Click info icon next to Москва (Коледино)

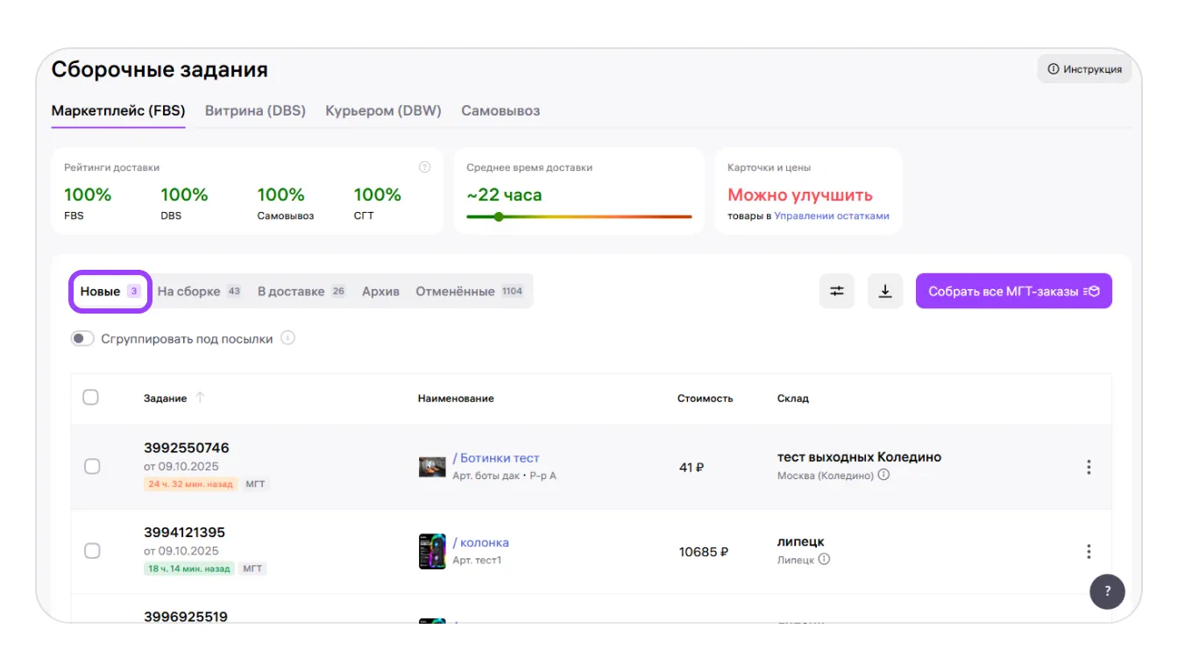click(883, 475)
